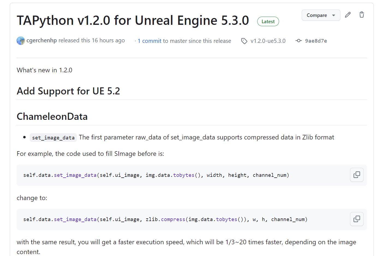The width and height of the screenshot is (383, 256).
Task: Click the set_image_data inline code tag
Action: (53, 138)
